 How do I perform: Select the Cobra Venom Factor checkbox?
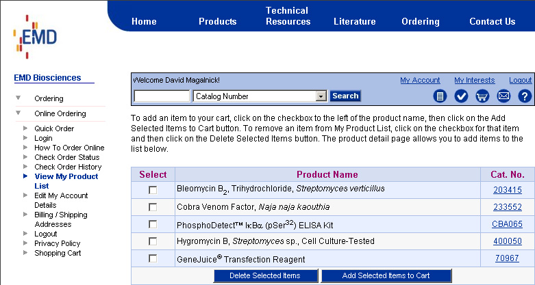(x=153, y=207)
